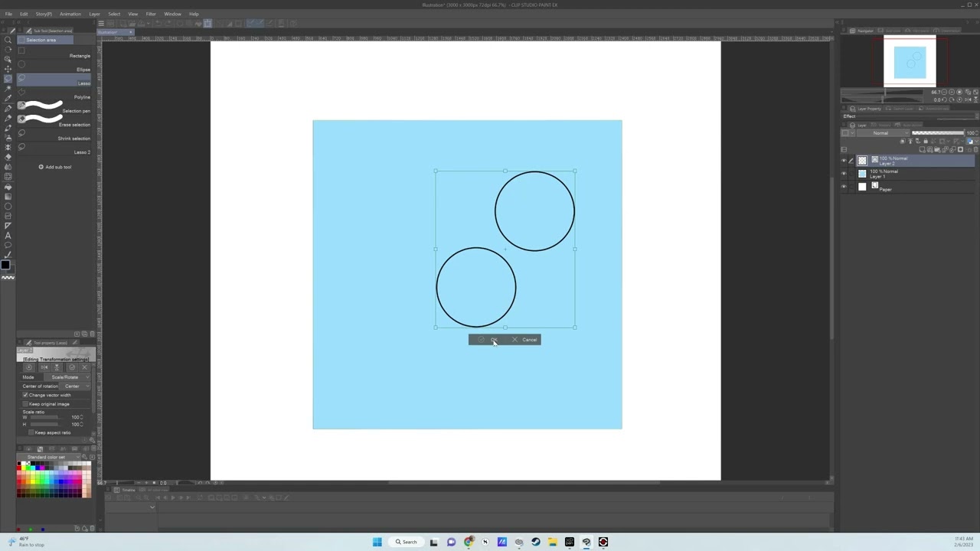Open Windows Start button on taskbar
The image size is (980, 551).
(377, 542)
